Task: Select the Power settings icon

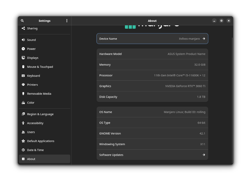Action: point(23,49)
